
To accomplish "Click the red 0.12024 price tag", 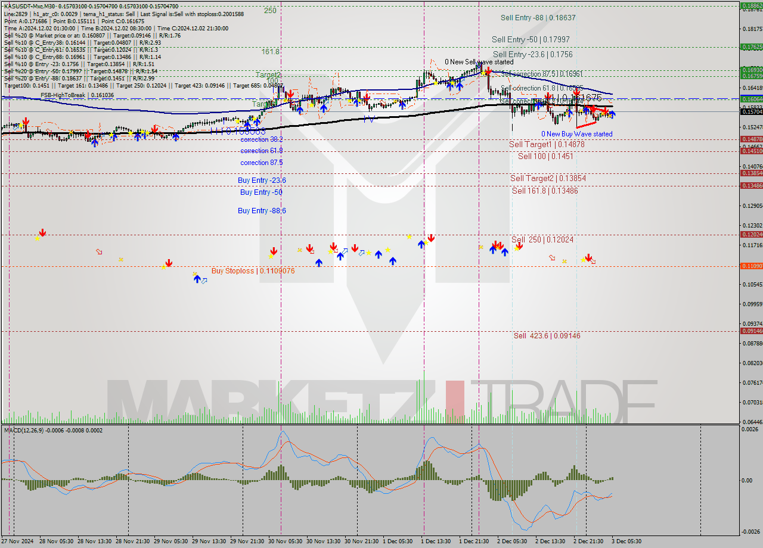I will [751, 234].
